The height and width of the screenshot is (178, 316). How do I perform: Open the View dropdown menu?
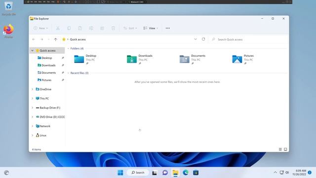(x=151, y=28)
